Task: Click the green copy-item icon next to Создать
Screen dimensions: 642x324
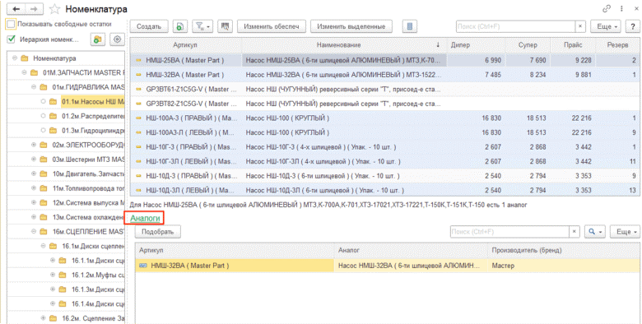Action: click(x=179, y=26)
